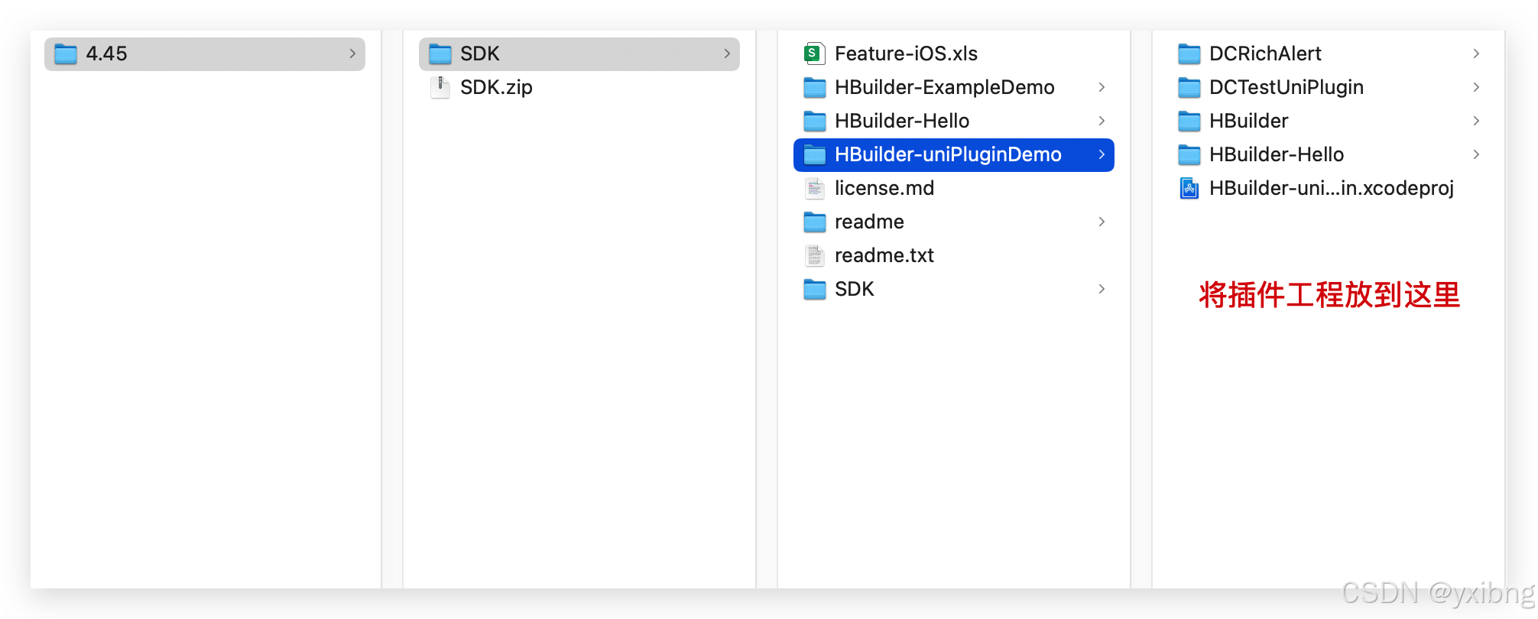Click the Xcode project file icon
The width and height of the screenshot is (1538, 619).
click(x=1189, y=188)
